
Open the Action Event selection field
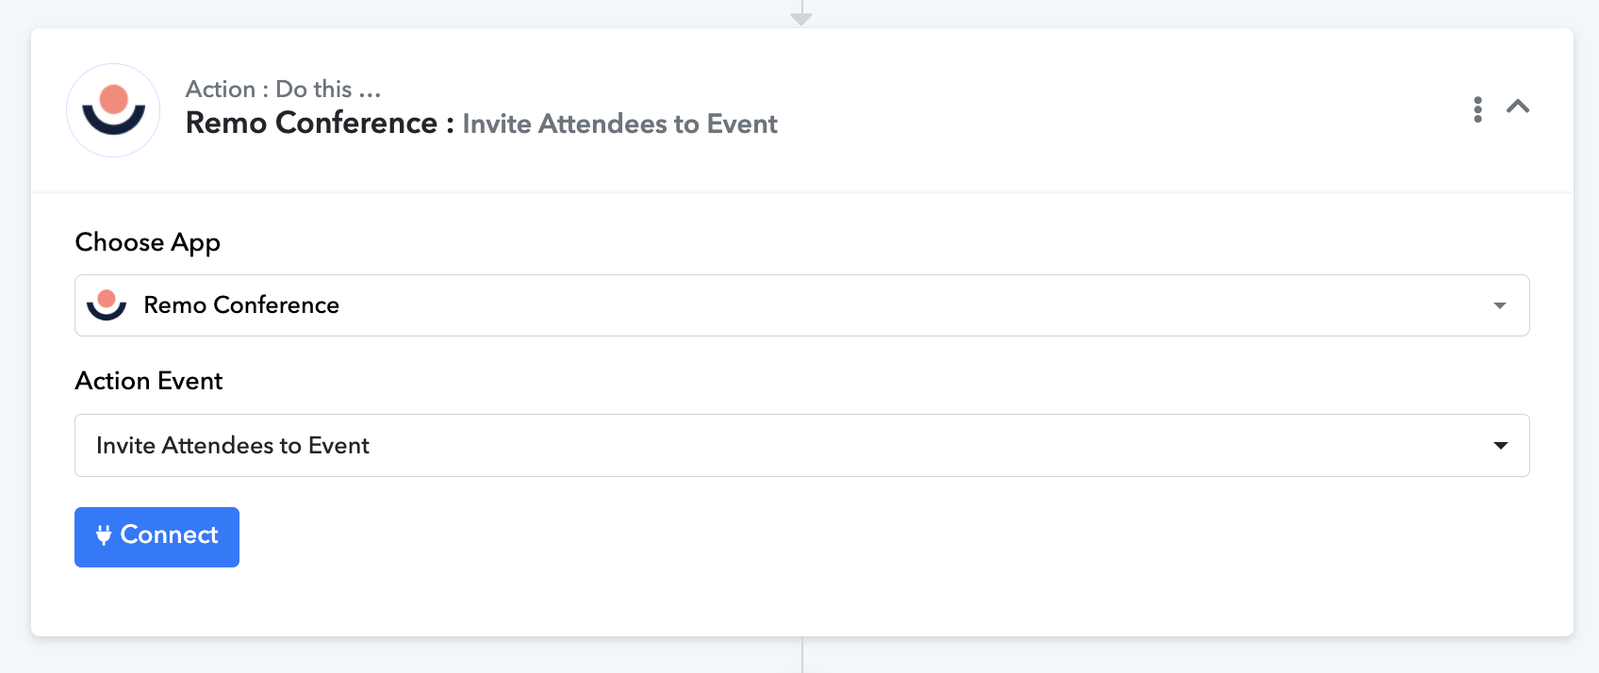[801, 445]
